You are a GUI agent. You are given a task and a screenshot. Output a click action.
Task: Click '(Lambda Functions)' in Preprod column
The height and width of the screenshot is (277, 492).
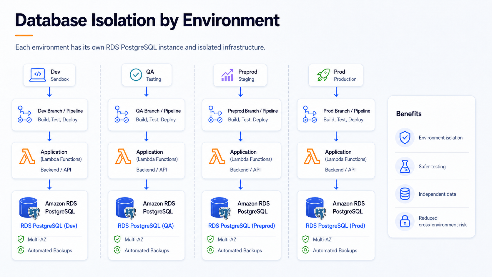[251, 159]
